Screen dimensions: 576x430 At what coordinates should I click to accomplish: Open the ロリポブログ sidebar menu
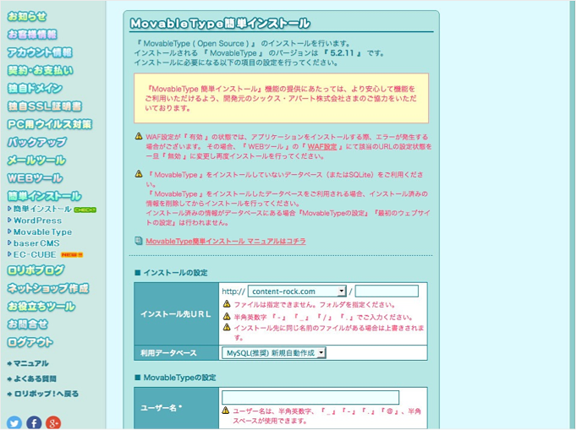(36, 270)
